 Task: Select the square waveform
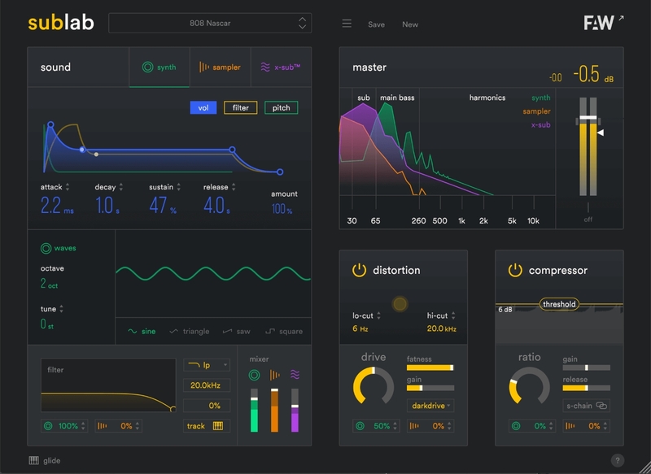point(284,332)
